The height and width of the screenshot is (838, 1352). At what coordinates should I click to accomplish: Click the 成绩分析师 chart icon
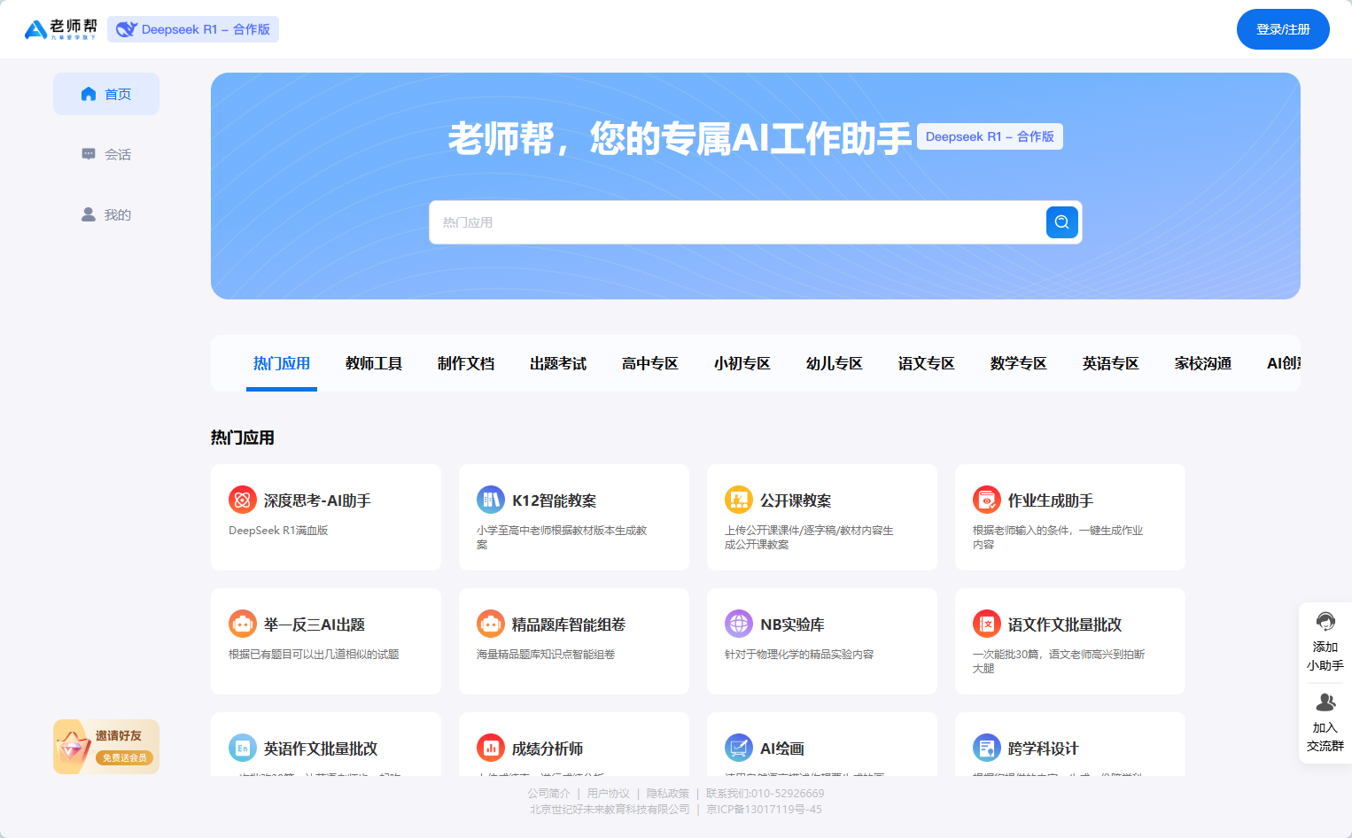point(491,748)
